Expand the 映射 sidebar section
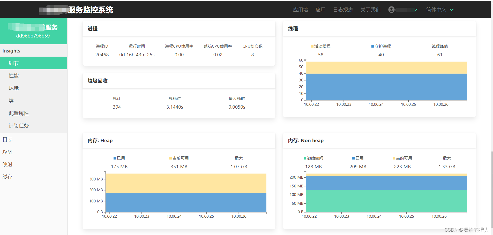This screenshot has height=235, width=493. [34, 164]
